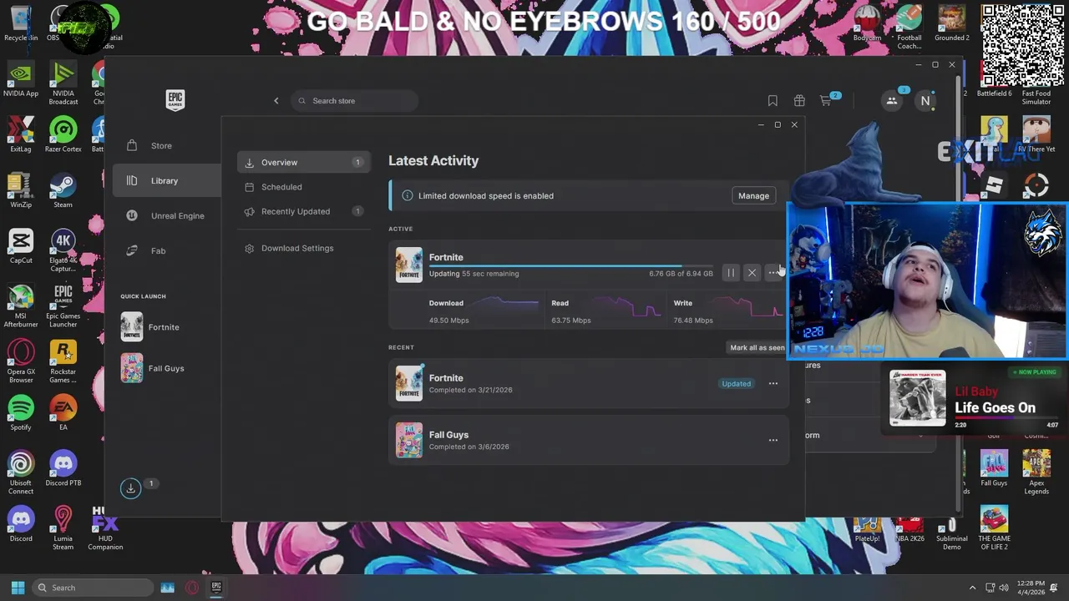Image resolution: width=1069 pixels, height=601 pixels.
Task: Open more options for Fall Guys entry
Action: (773, 440)
